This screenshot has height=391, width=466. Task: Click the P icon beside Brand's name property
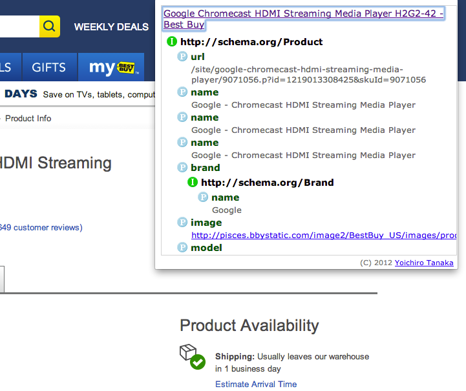tap(203, 197)
